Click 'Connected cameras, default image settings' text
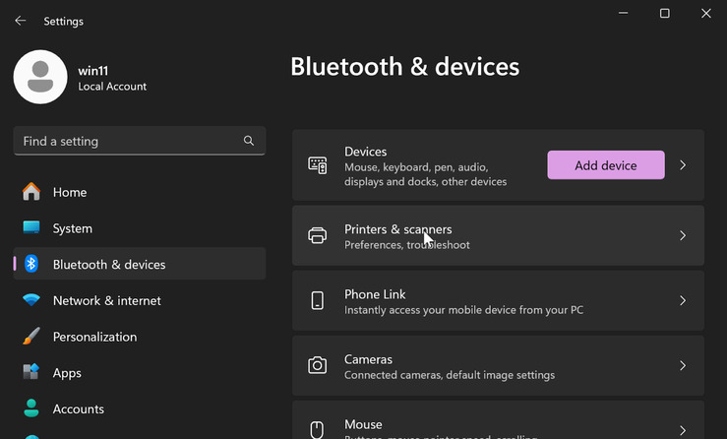727x439 pixels. point(450,374)
